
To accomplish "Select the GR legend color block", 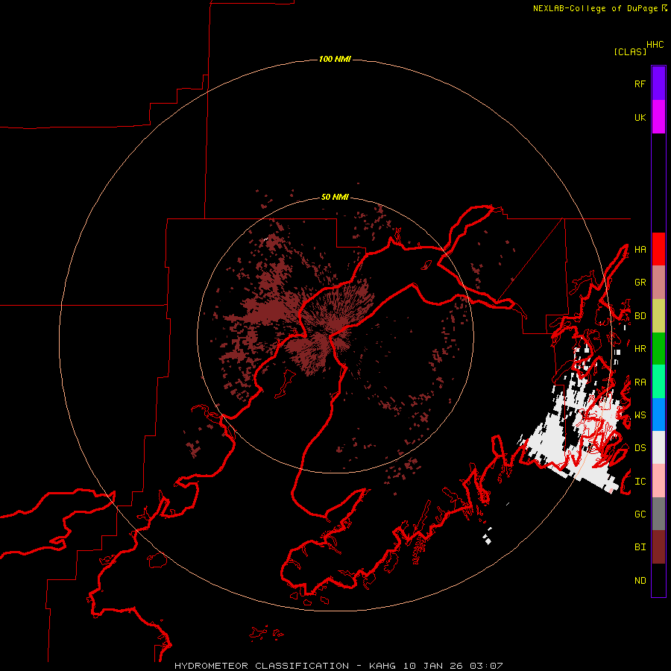I will point(658,283).
